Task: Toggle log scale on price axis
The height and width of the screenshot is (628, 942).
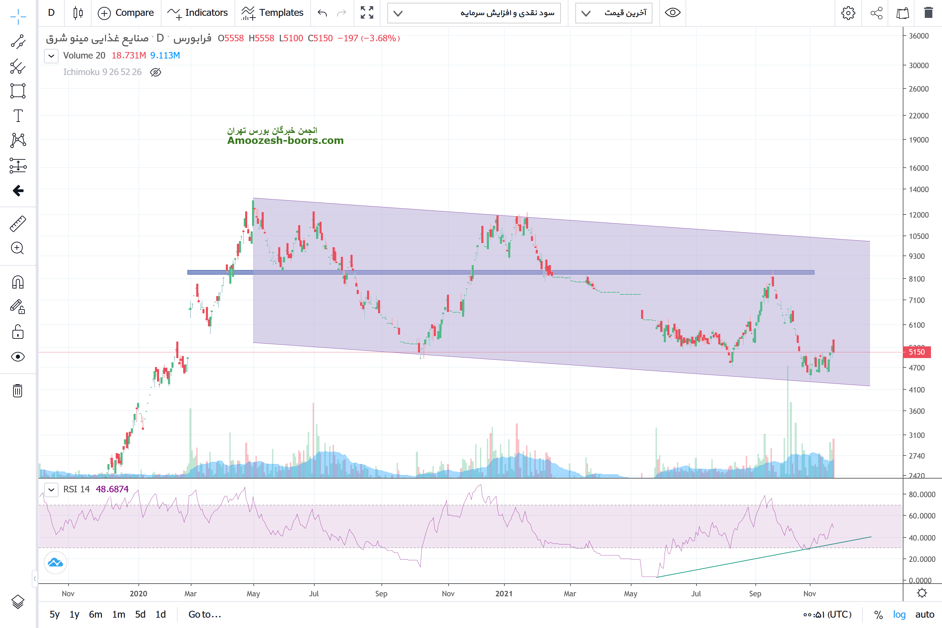Action: click(x=899, y=614)
